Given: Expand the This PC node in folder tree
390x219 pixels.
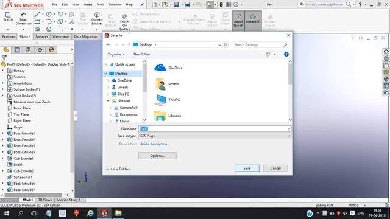Looking at the screenshot, I should [x=108, y=94].
